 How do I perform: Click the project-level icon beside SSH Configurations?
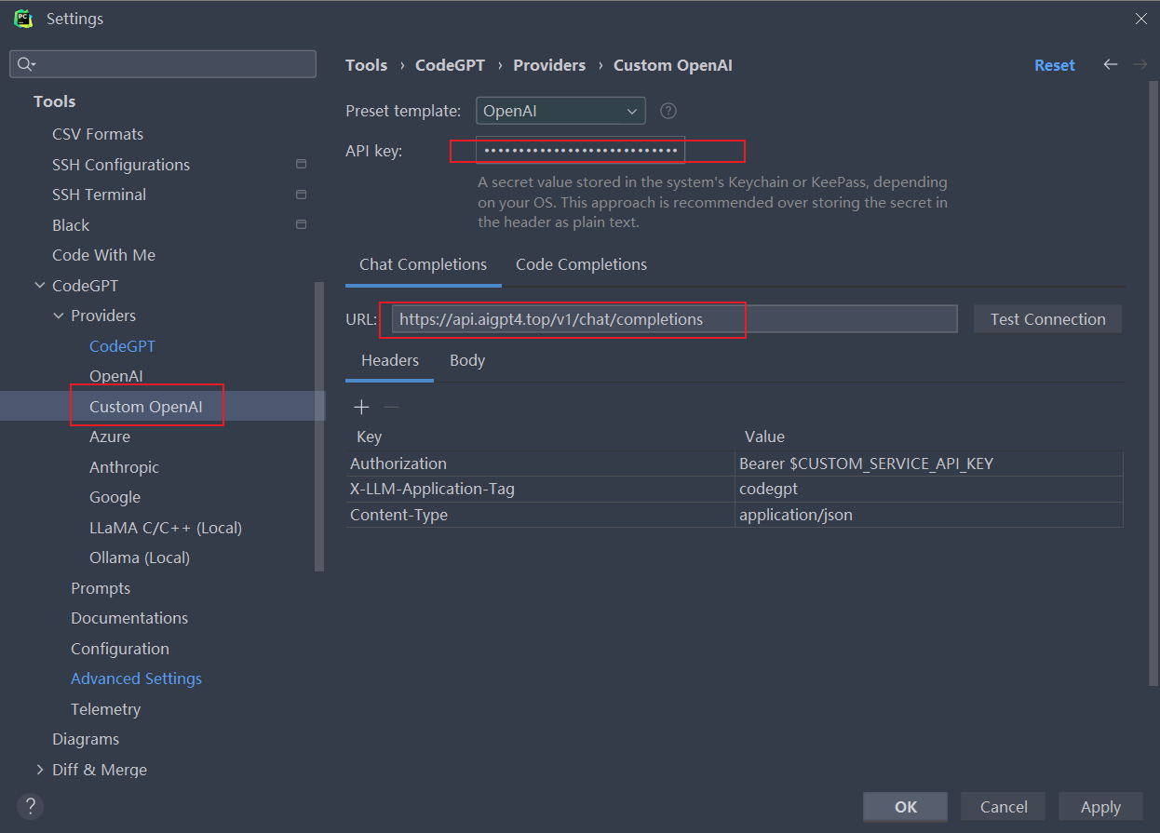(301, 165)
